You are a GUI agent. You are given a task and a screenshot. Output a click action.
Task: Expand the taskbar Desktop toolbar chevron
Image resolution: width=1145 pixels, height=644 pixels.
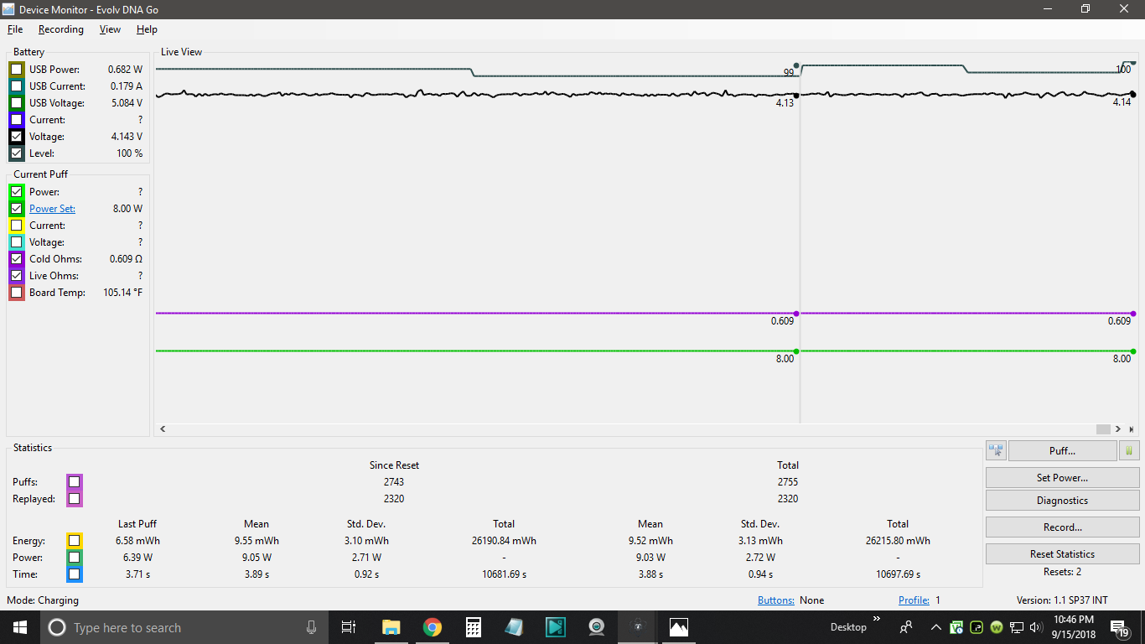click(877, 620)
